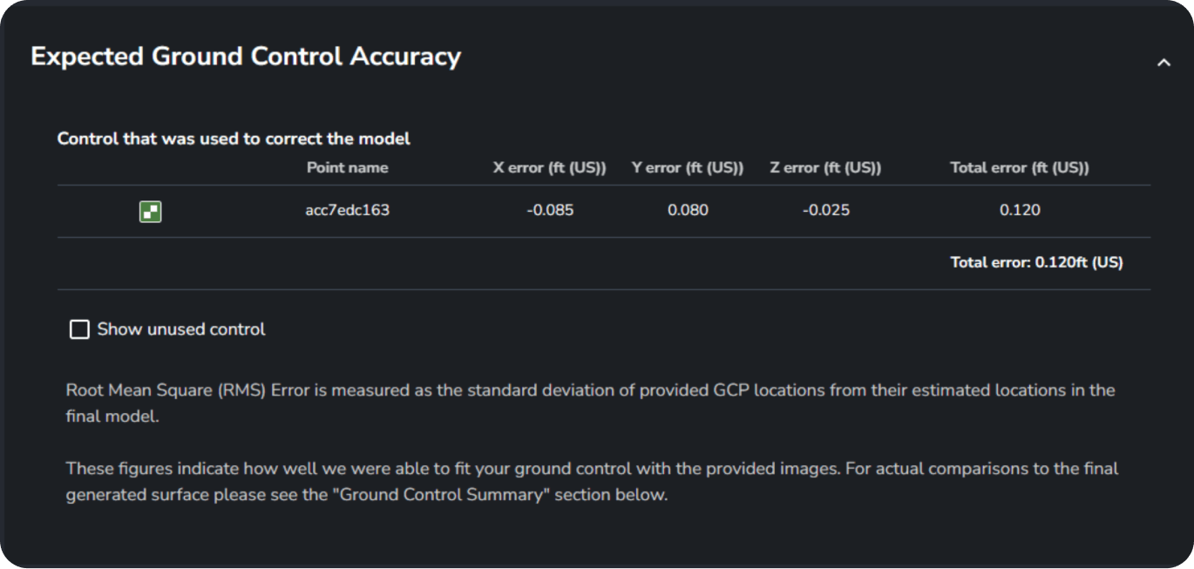Click "Control that was used to correct the model"
The height and width of the screenshot is (569, 1194).
point(234,139)
